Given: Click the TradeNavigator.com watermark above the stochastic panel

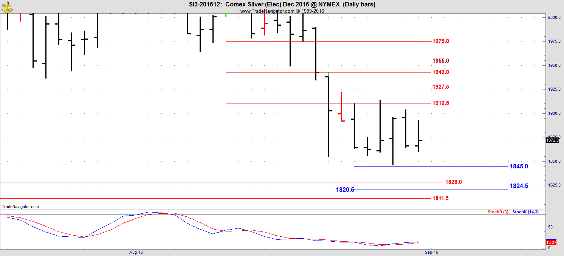Looking at the screenshot, I should pyautogui.click(x=20, y=207).
